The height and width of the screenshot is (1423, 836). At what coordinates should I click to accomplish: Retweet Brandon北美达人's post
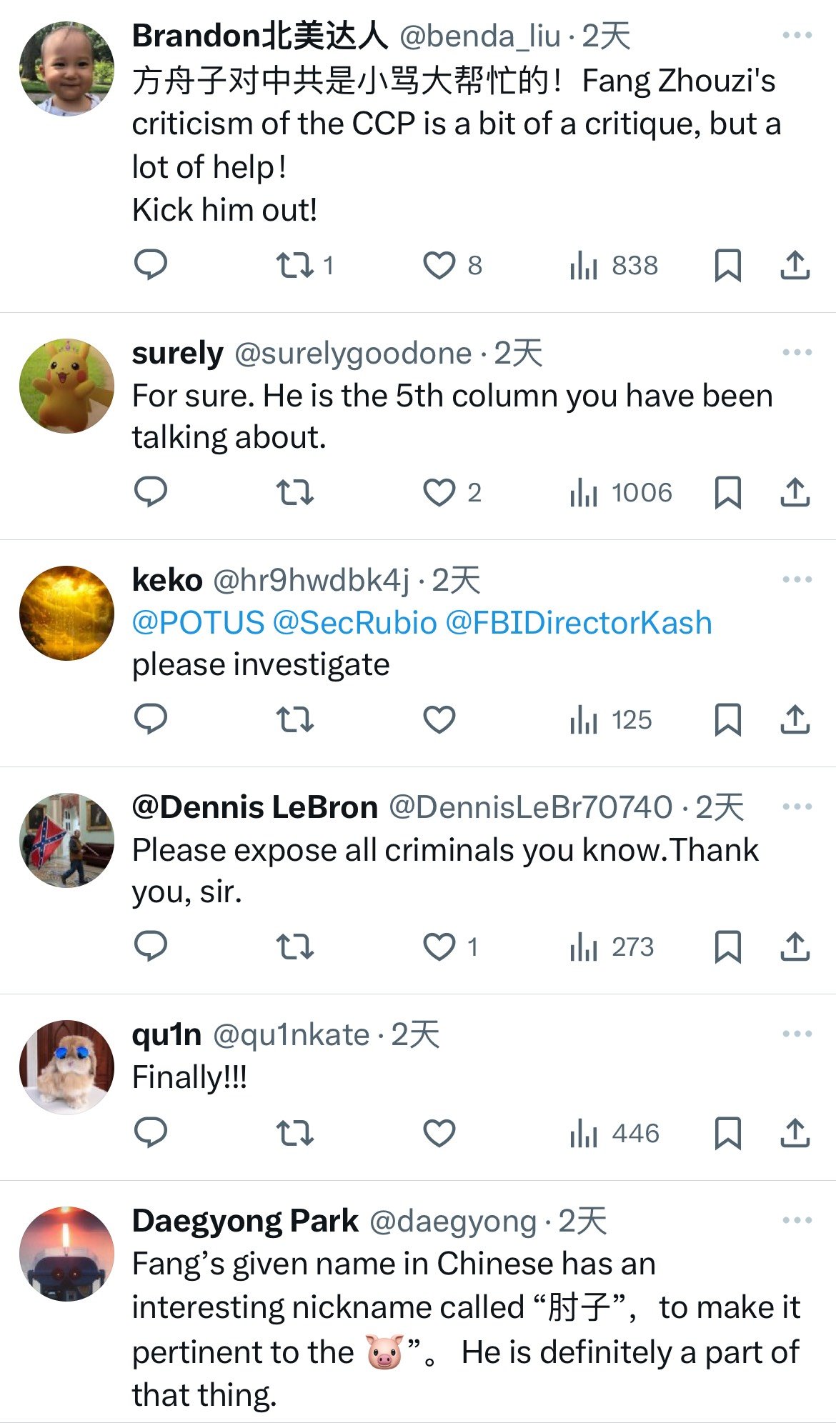295,266
